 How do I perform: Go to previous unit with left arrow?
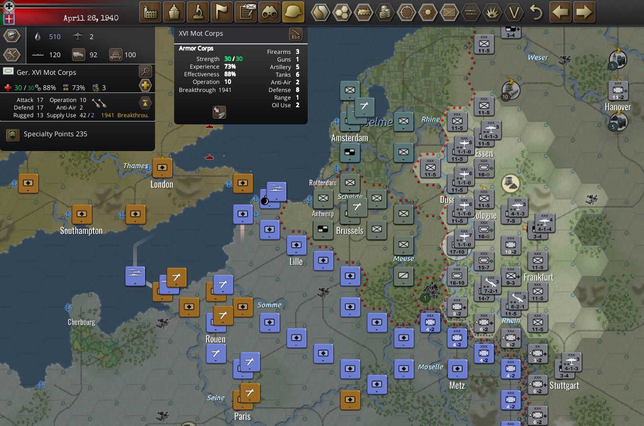point(561,12)
